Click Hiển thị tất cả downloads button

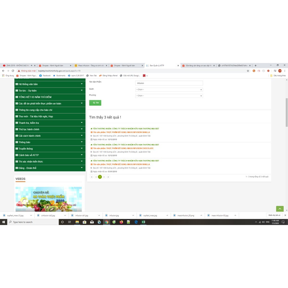[x=274, y=215]
